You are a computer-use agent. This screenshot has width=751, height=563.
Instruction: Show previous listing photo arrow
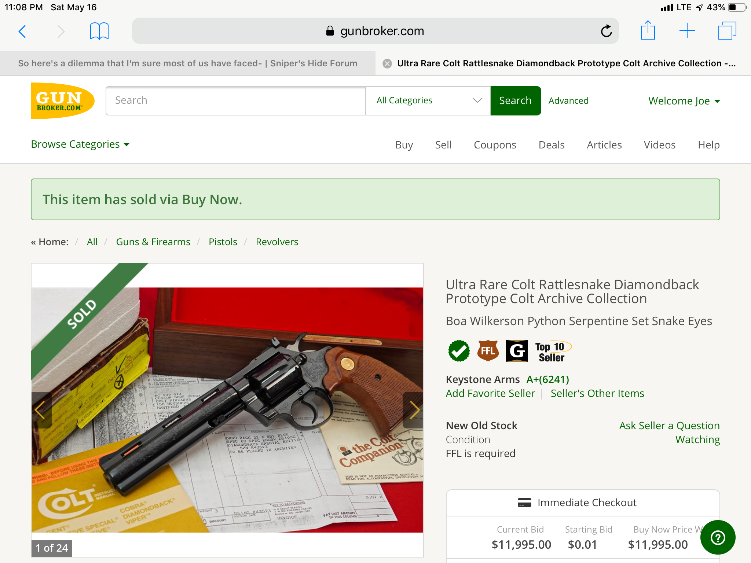(41, 410)
